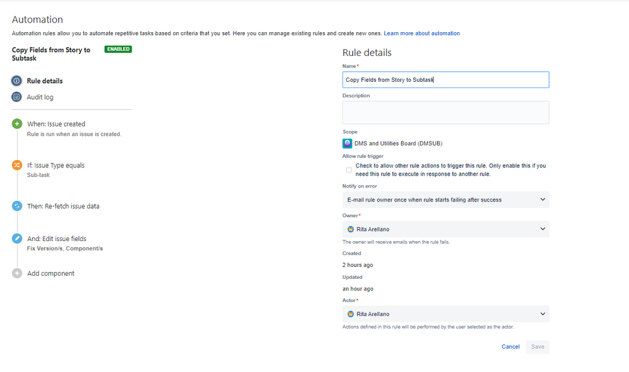This screenshot has height=372, width=629.
Task: Select the orange If: Issue Type equals condition icon
Action: pyautogui.click(x=16, y=165)
